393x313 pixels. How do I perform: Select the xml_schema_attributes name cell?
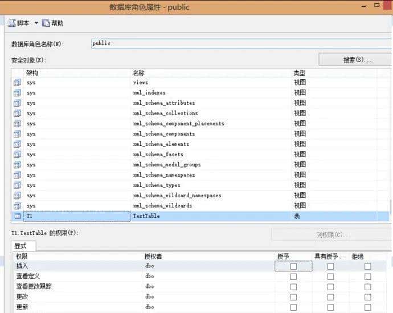(164, 103)
